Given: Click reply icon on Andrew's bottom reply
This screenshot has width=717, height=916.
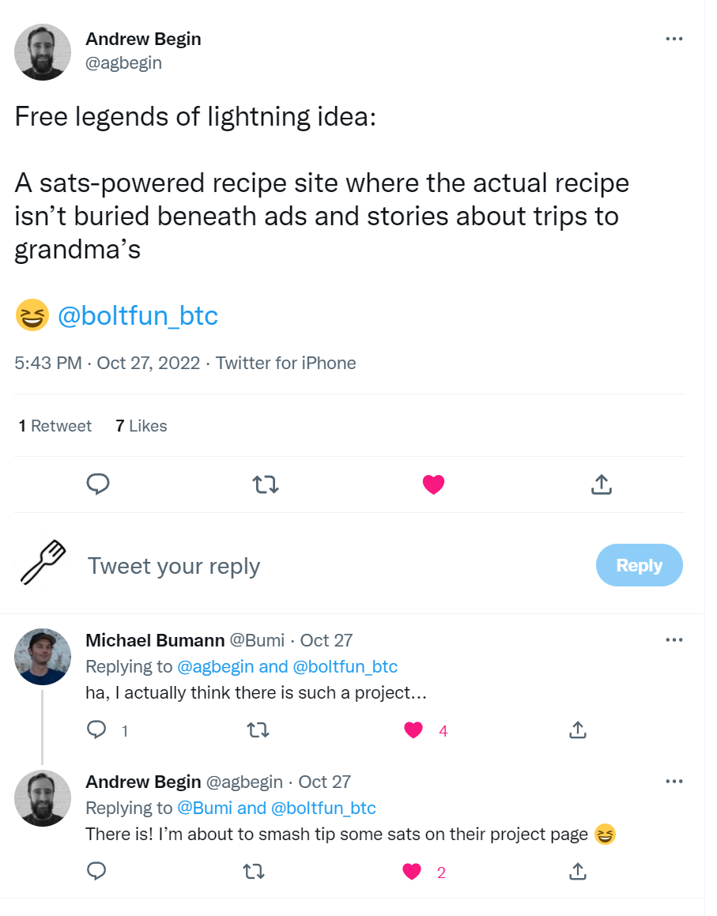Looking at the screenshot, I should click(x=96, y=872).
